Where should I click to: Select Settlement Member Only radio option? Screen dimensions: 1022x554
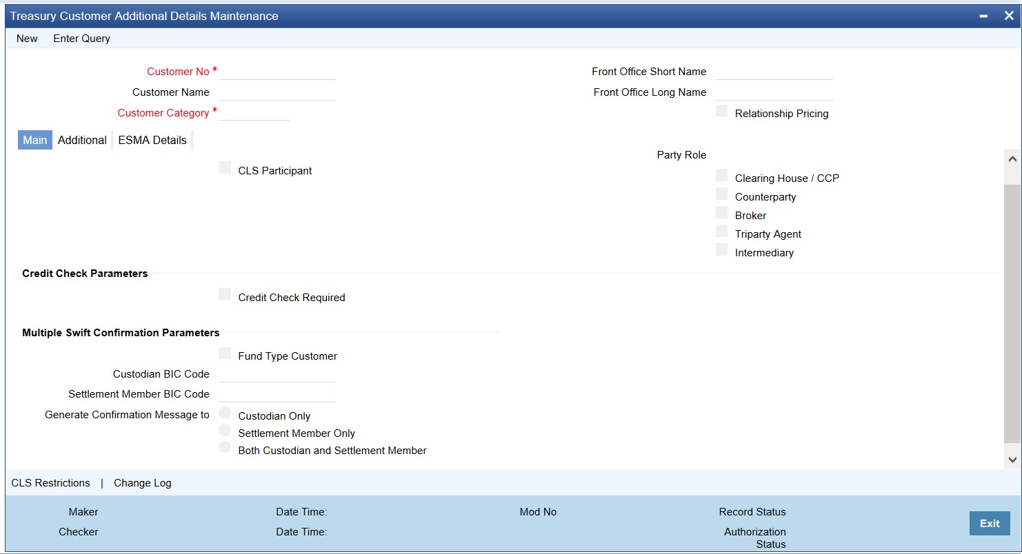(x=225, y=430)
